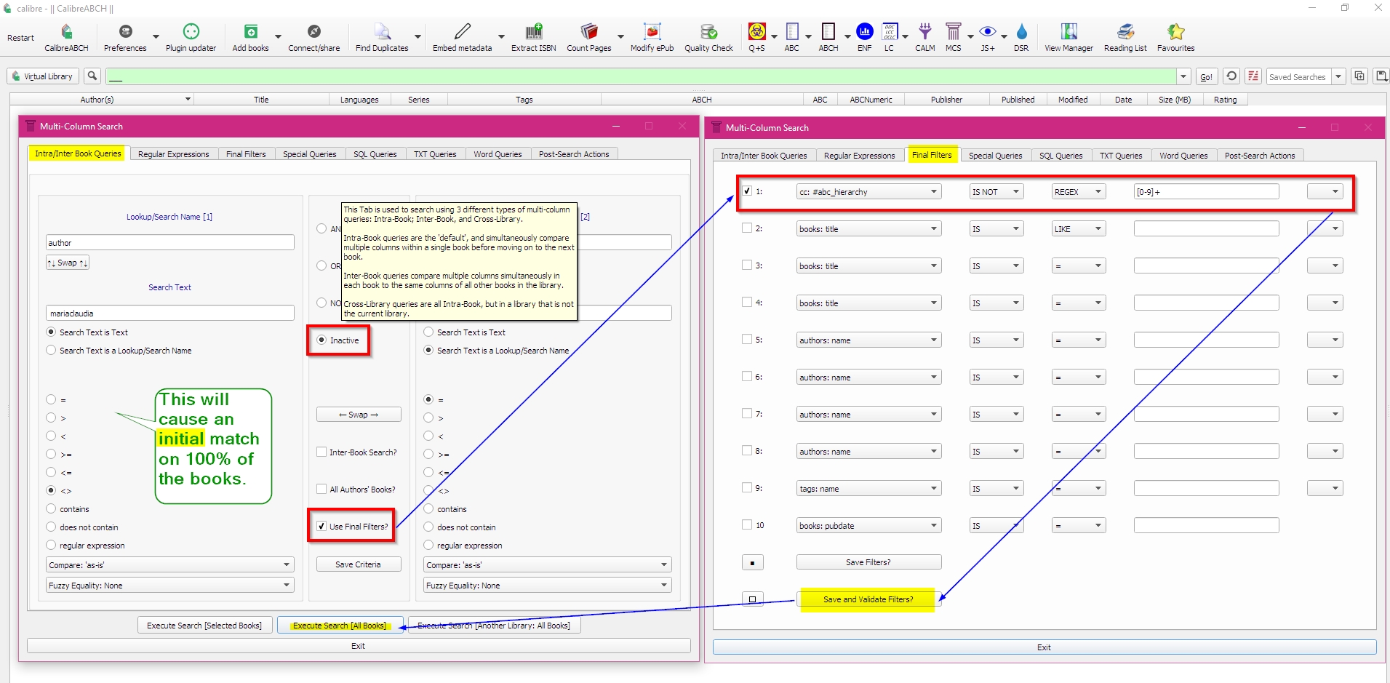This screenshot has width=1390, height=683.
Task: Click in the calibre search bar
Action: 642,76
